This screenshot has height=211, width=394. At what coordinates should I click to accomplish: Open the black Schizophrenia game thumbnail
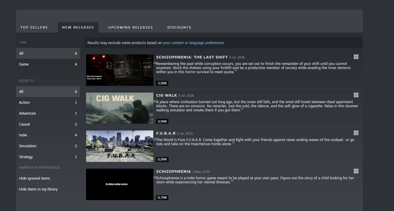(x=120, y=184)
